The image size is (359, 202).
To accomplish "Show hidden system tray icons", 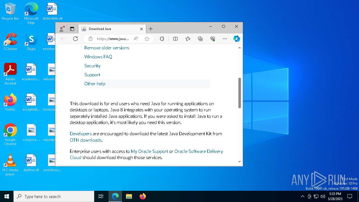I will pyautogui.click(x=302, y=196).
